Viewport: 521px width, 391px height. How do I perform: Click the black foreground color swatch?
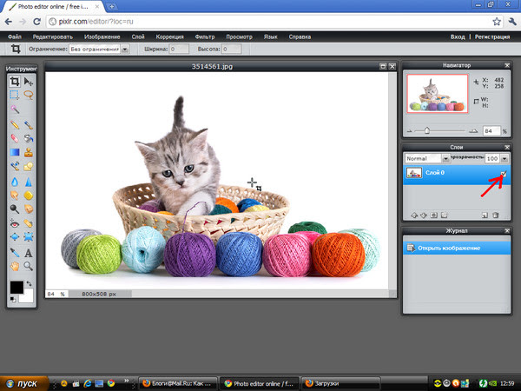pos(16,288)
